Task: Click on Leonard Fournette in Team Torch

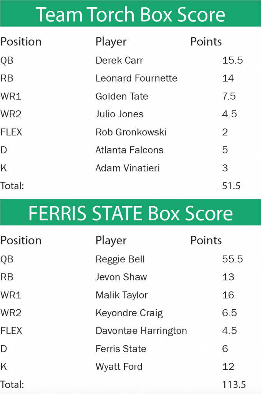Action: (136, 78)
